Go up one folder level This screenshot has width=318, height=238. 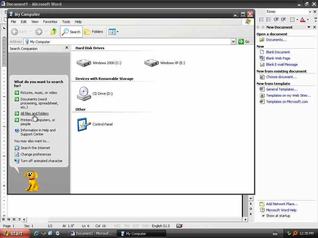tap(54, 32)
